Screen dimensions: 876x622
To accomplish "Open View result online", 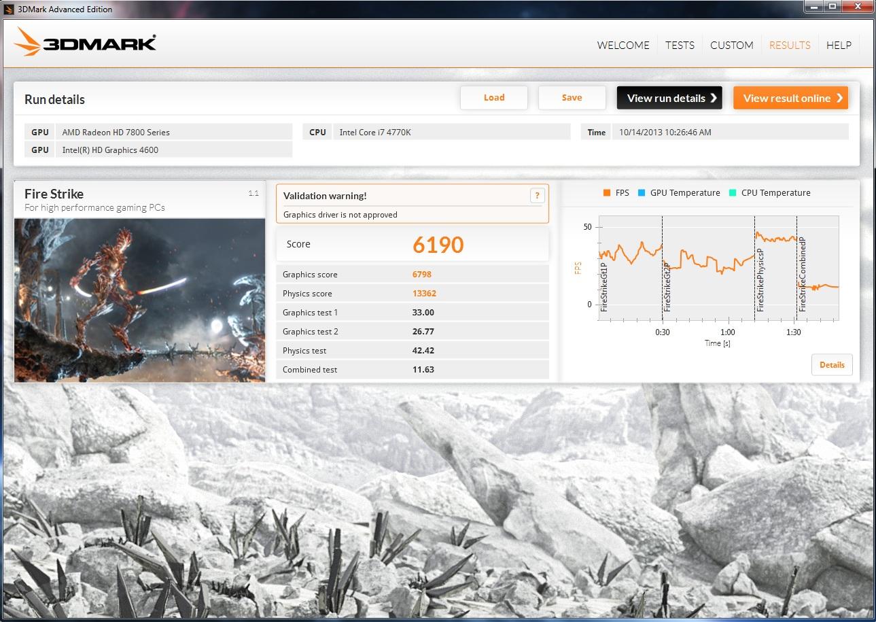I will tap(791, 98).
